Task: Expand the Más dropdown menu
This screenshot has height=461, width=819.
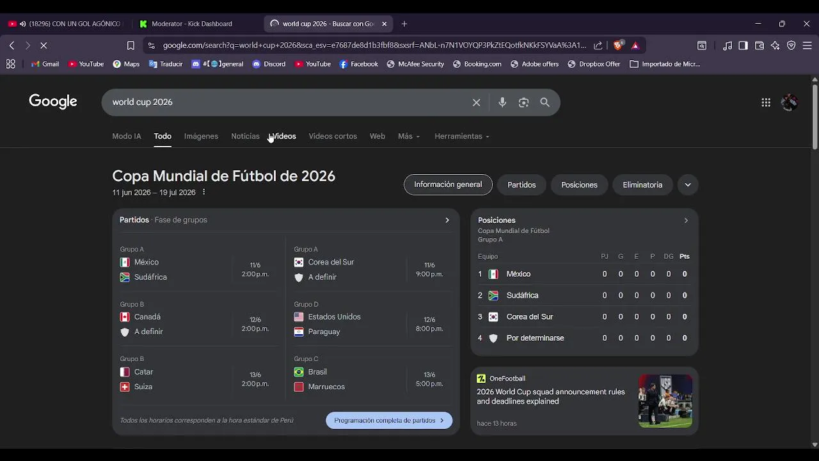Action: pos(409,136)
